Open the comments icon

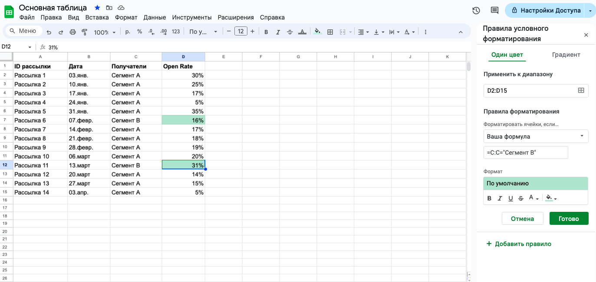pos(494,10)
